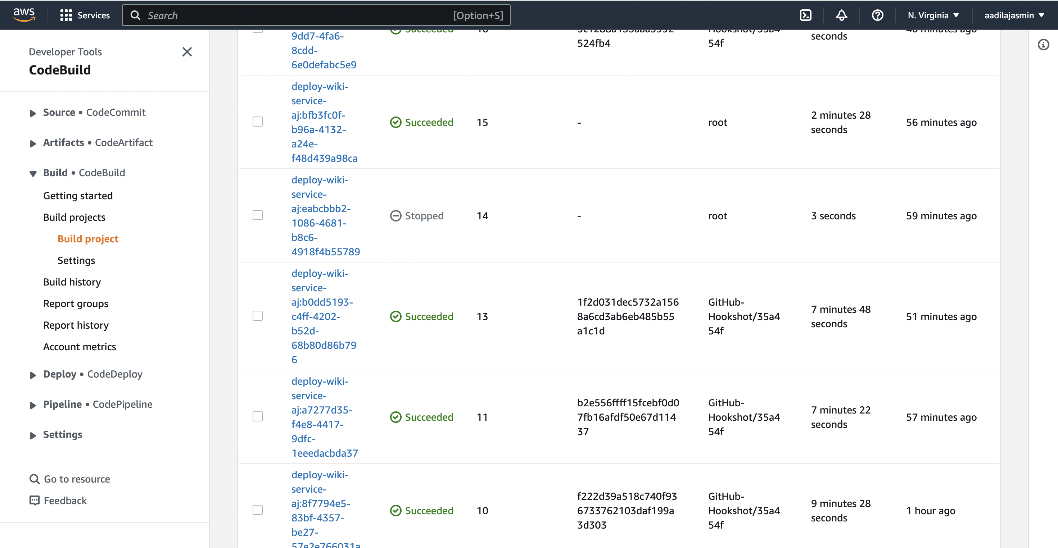Click the Succeeded status icon for build 15
Viewport: 1058px width, 548px height.
point(395,122)
